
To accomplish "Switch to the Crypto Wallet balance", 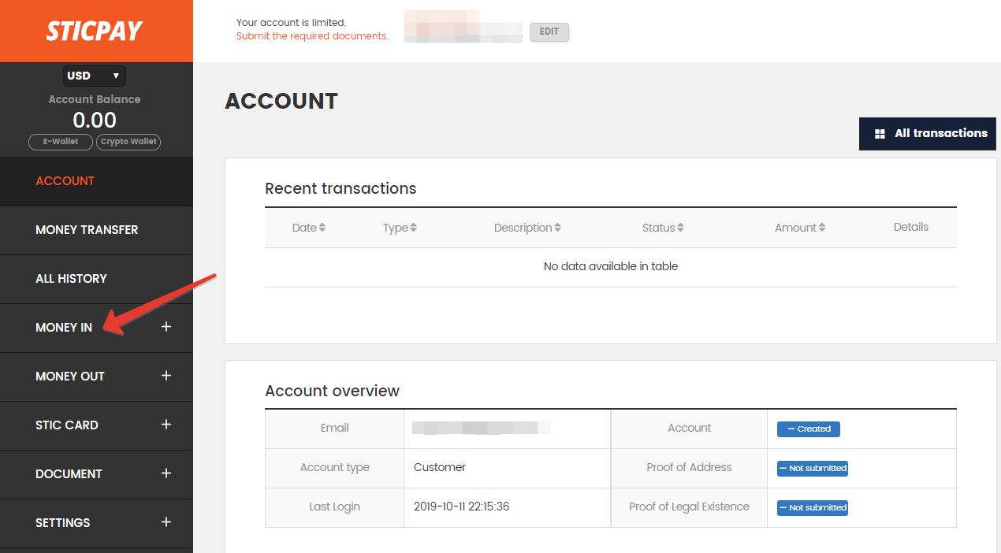I will (128, 142).
